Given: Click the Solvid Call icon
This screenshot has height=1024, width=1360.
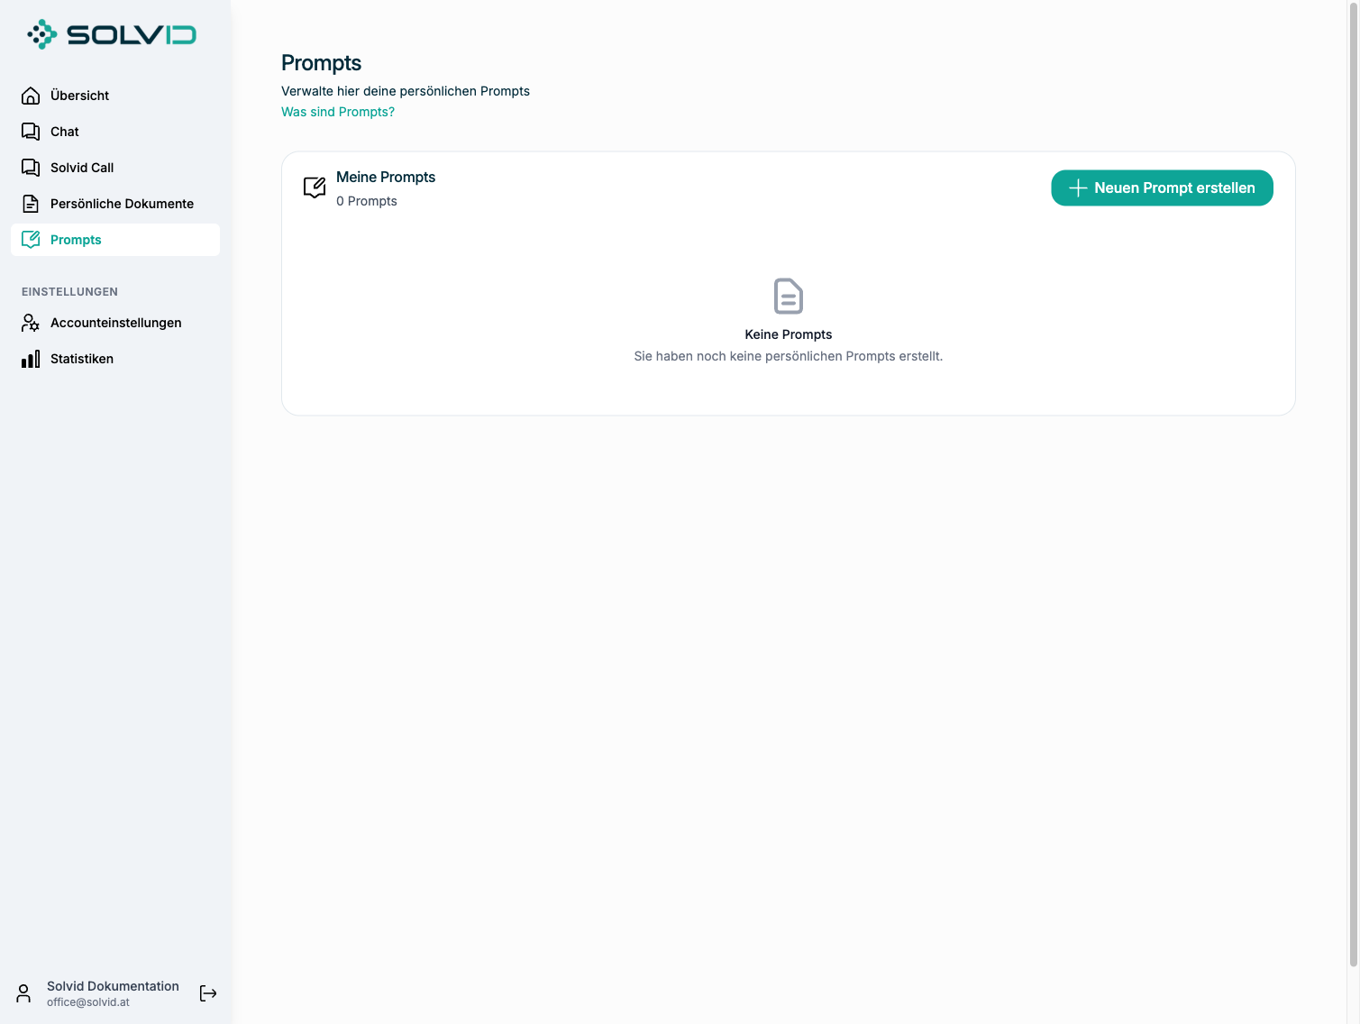Looking at the screenshot, I should (31, 168).
